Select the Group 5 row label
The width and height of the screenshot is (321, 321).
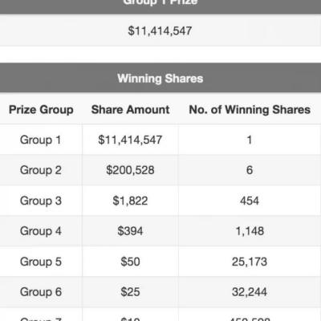[41, 262]
